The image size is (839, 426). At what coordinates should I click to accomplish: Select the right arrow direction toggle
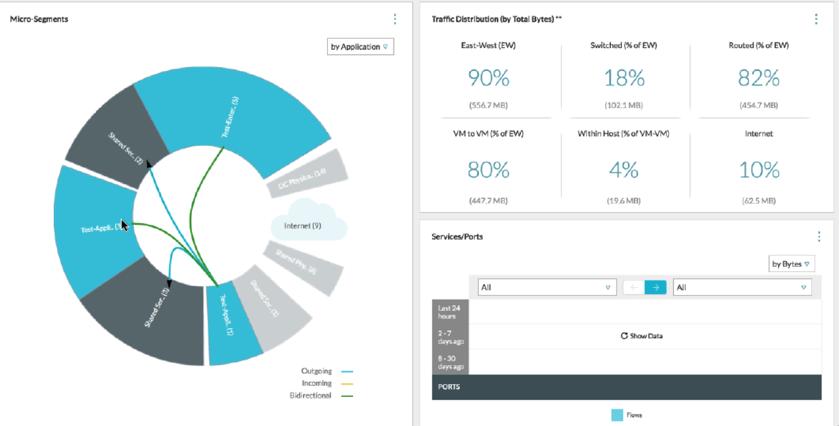point(656,287)
